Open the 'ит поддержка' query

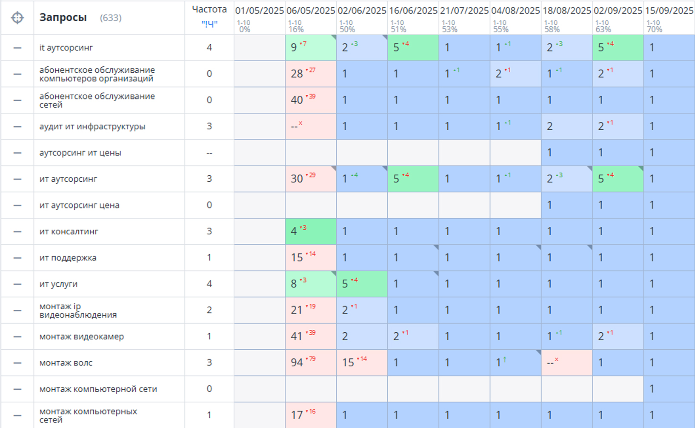point(68,258)
